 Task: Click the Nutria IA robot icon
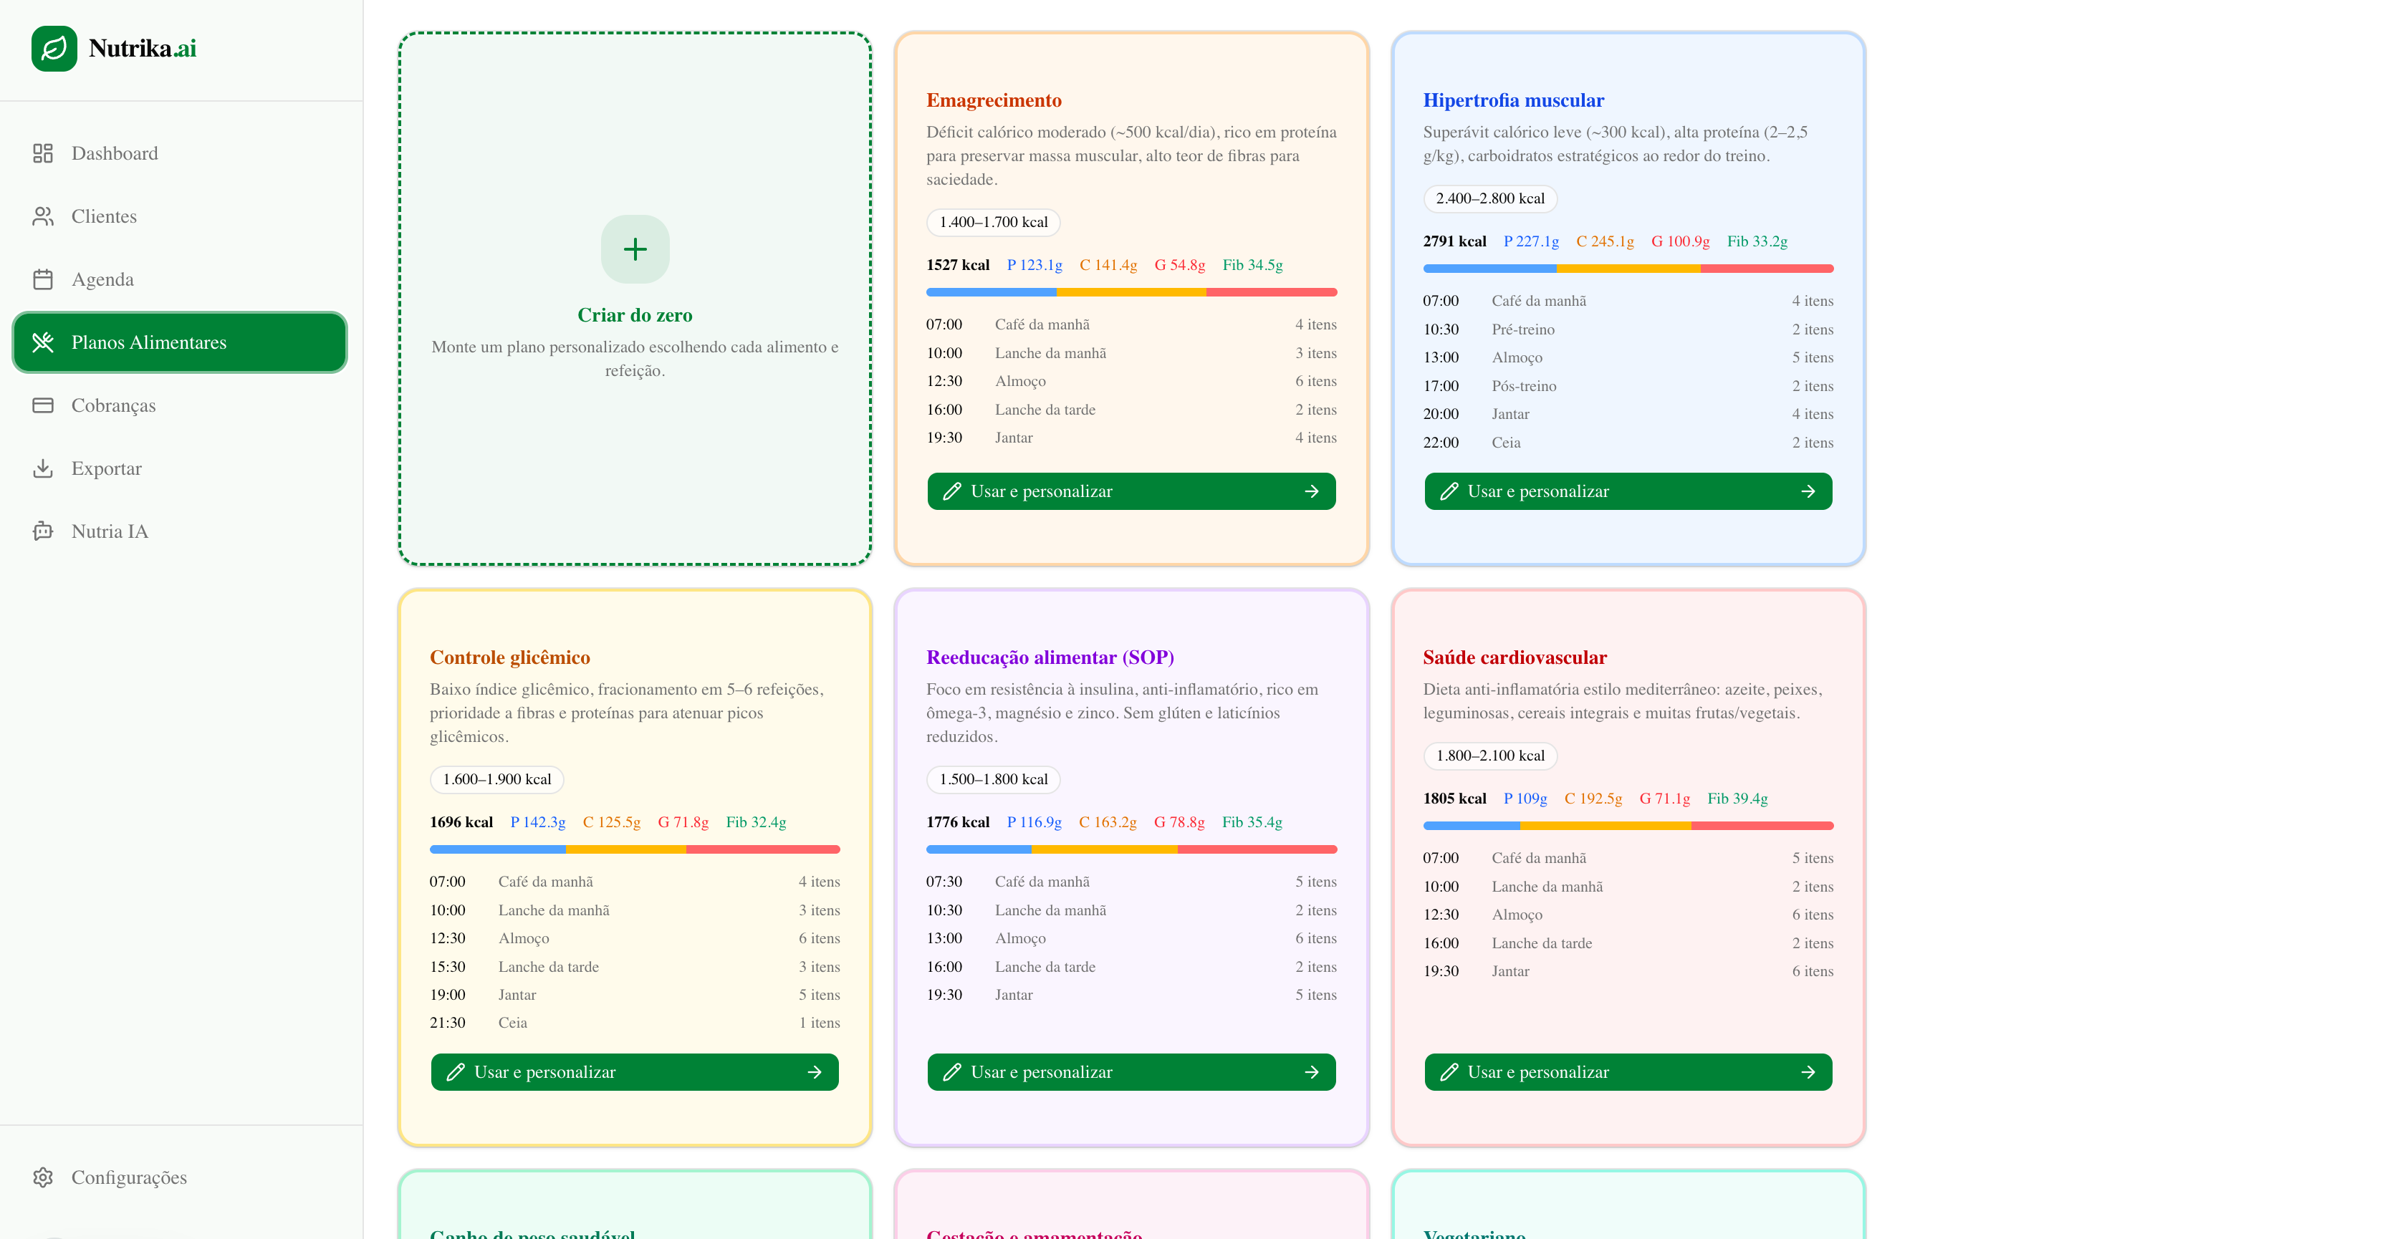[x=43, y=531]
